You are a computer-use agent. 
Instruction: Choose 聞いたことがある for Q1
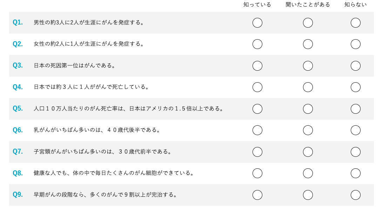coord(308,23)
